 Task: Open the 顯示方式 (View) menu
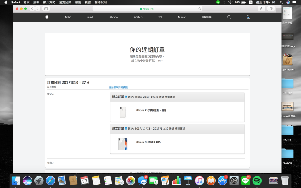tap(49, 3)
